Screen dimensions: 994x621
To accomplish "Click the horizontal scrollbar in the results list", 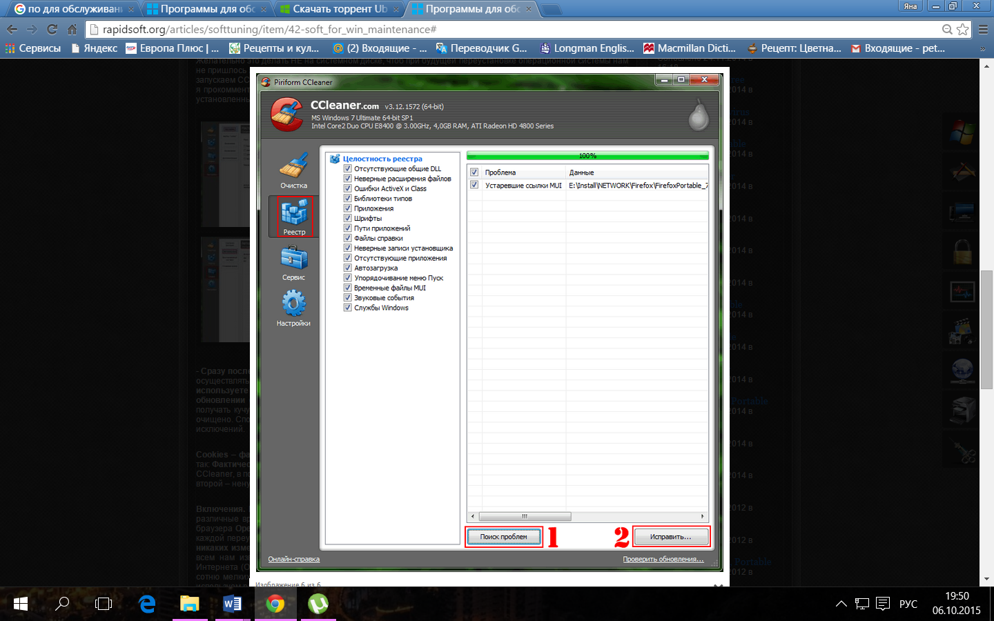I will click(x=525, y=516).
